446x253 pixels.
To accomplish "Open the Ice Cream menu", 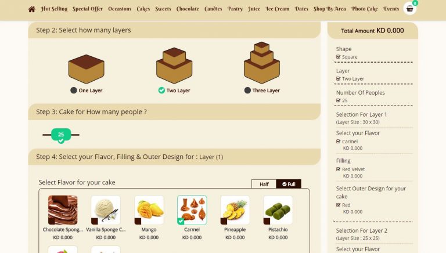I will click(x=278, y=9).
